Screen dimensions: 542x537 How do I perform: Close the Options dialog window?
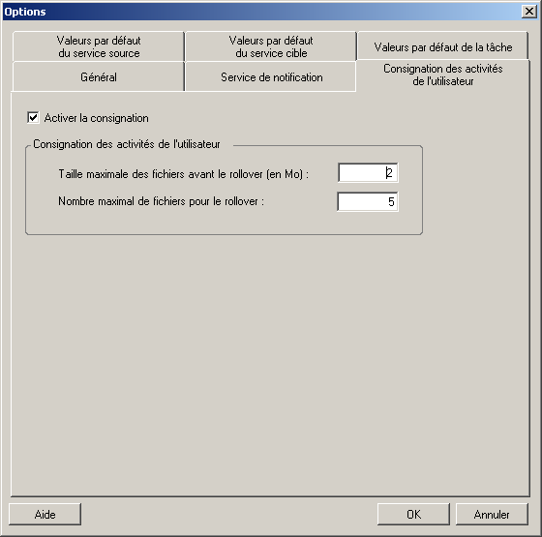pos(528,12)
